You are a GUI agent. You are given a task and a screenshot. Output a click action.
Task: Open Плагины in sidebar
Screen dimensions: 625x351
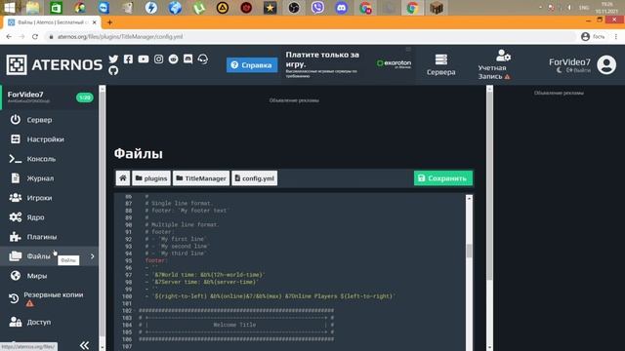(49, 237)
